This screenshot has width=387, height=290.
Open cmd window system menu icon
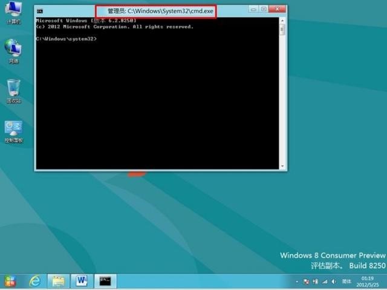coord(39,11)
